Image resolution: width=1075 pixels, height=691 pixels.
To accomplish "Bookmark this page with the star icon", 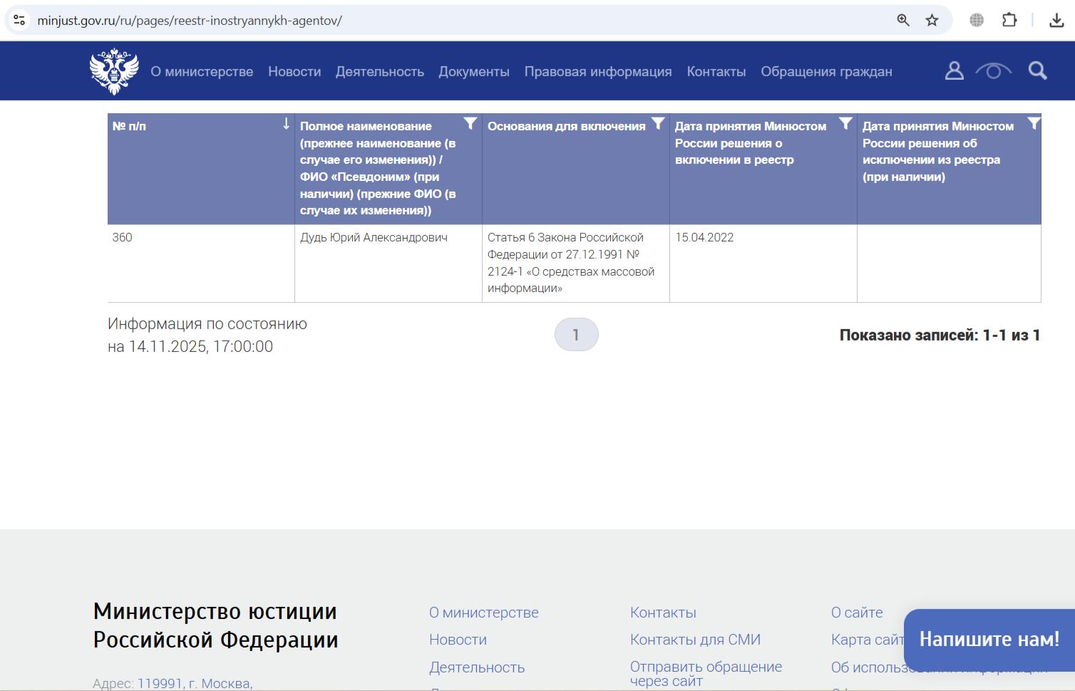I will (x=932, y=21).
